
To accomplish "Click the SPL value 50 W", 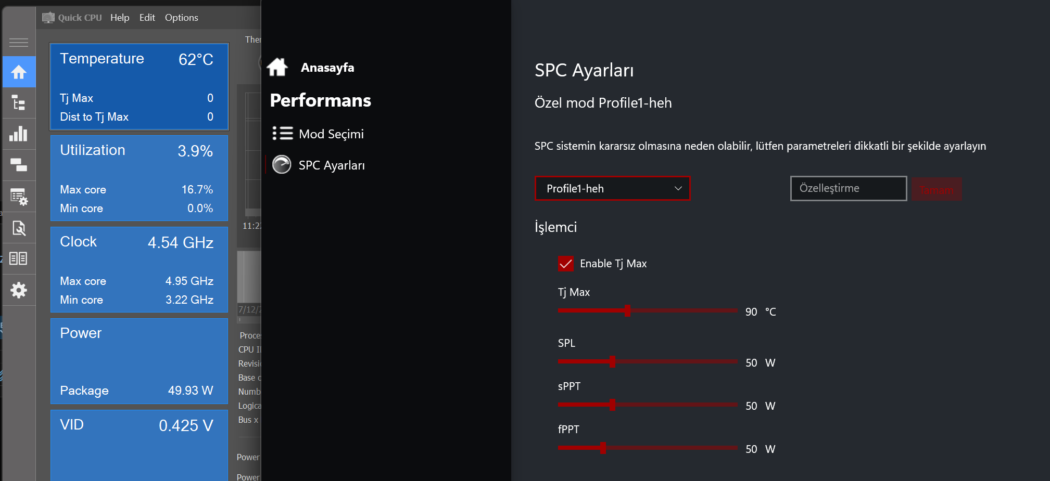I will 761,363.
